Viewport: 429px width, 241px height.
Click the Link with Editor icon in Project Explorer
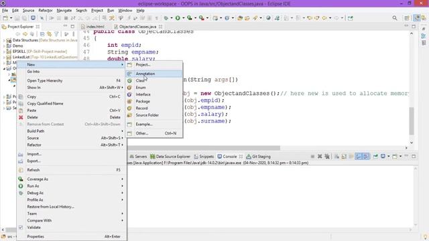click(49, 34)
